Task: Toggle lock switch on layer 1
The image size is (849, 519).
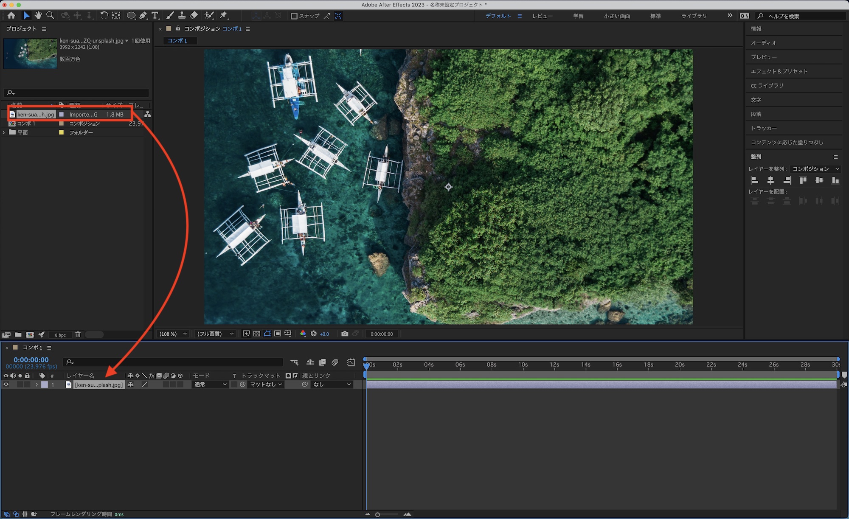Action: coord(28,384)
